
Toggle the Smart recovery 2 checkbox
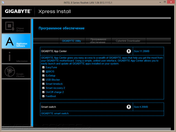tap(43, 88)
